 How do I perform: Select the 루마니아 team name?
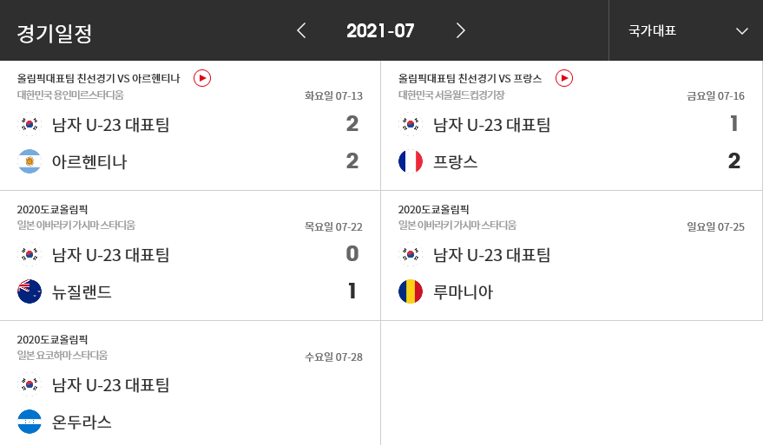point(463,291)
